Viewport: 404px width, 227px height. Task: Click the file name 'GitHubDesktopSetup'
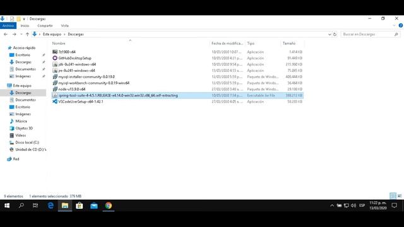click(74, 58)
